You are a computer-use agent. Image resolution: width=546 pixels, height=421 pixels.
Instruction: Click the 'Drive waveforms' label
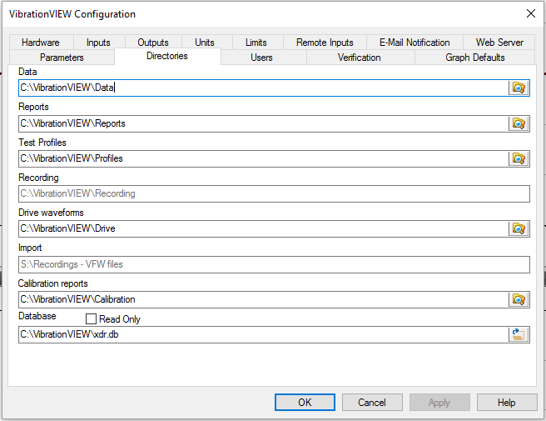tap(51, 213)
